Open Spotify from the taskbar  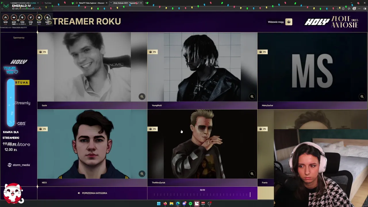[x=190, y=204]
